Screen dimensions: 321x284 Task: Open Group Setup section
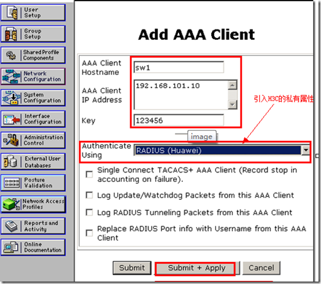[33, 34]
